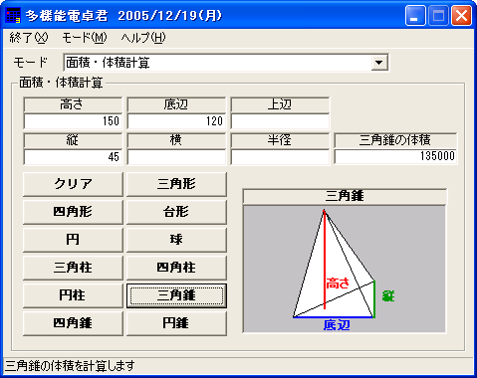This screenshot has height=378, width=477.
Task: Close the 多機能電卓君 window
Action: (x=461, y=16)
